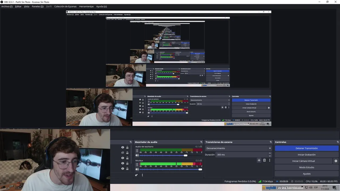
Task: Open the Paneles menu
Action: point(38,6)
